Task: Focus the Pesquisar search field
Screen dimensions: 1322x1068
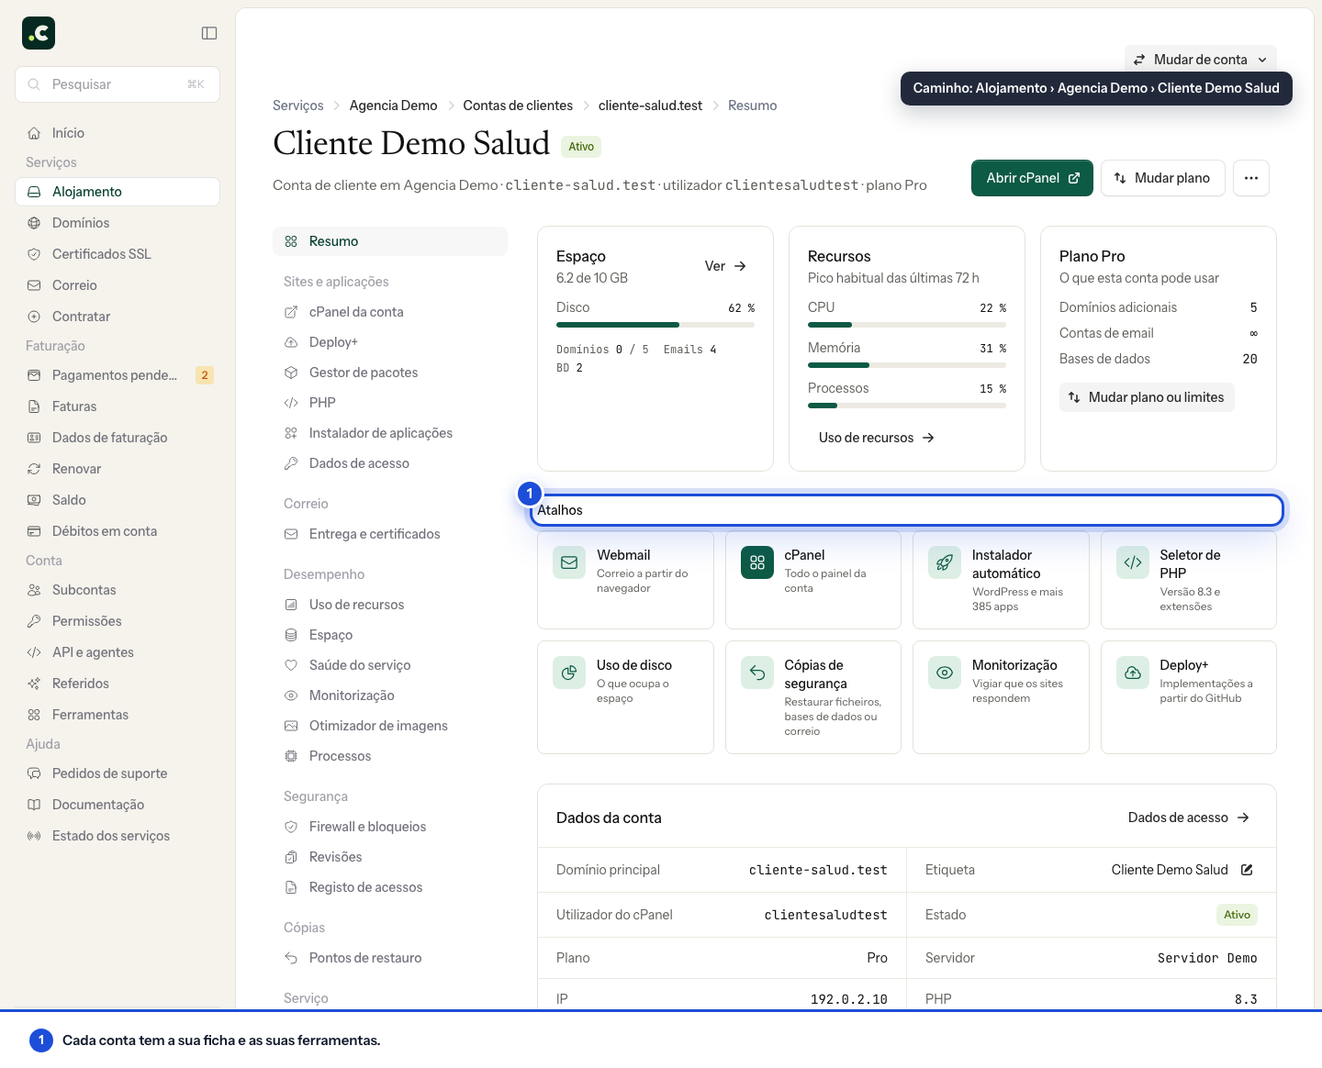Action: 118,84
